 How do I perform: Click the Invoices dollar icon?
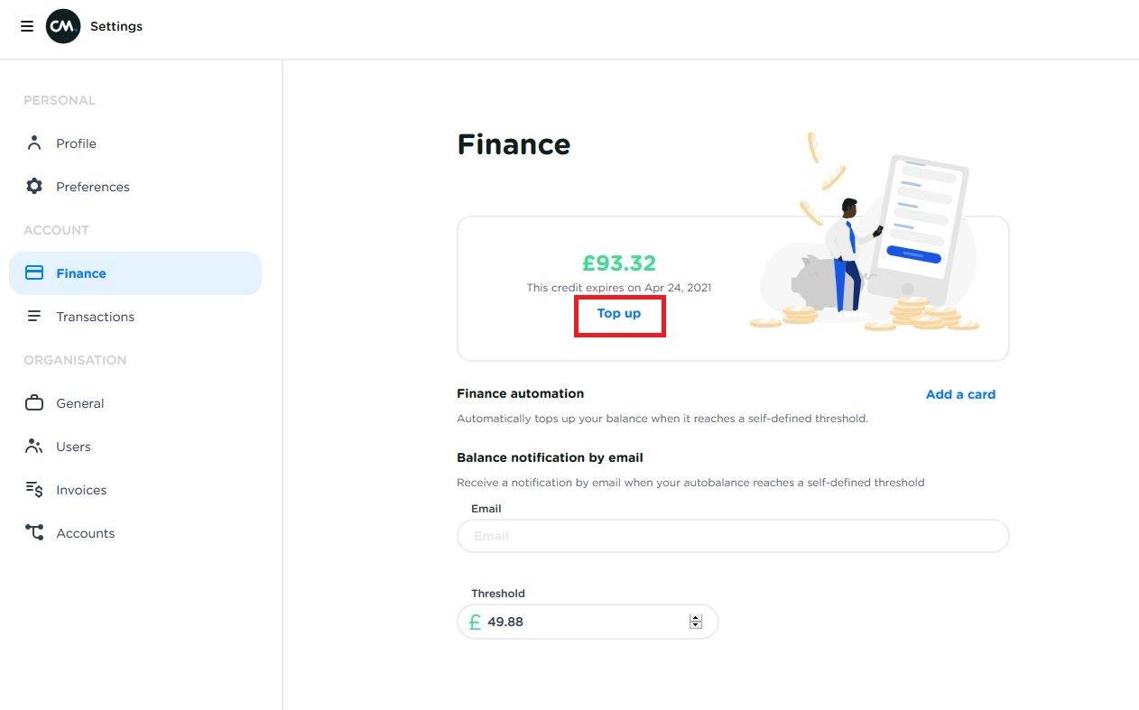[x=34, y=490]
